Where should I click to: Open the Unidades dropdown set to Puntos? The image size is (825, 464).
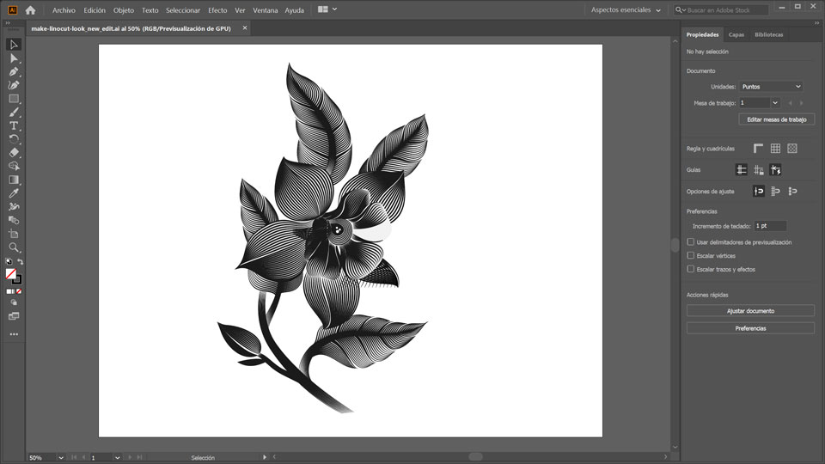(x=771, y=87)
